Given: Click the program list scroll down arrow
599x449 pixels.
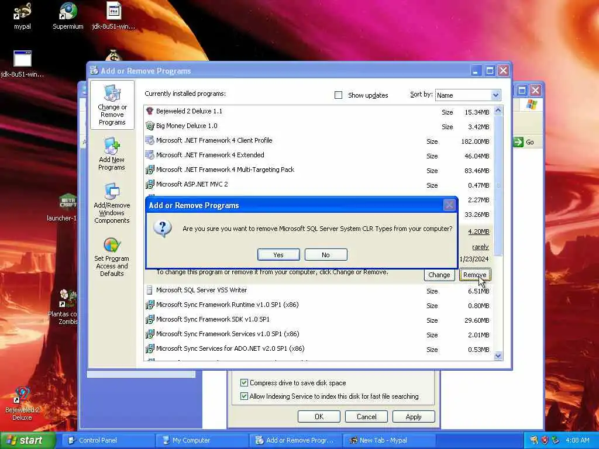Looking at the screenshot, I should [x=498, y=356].
